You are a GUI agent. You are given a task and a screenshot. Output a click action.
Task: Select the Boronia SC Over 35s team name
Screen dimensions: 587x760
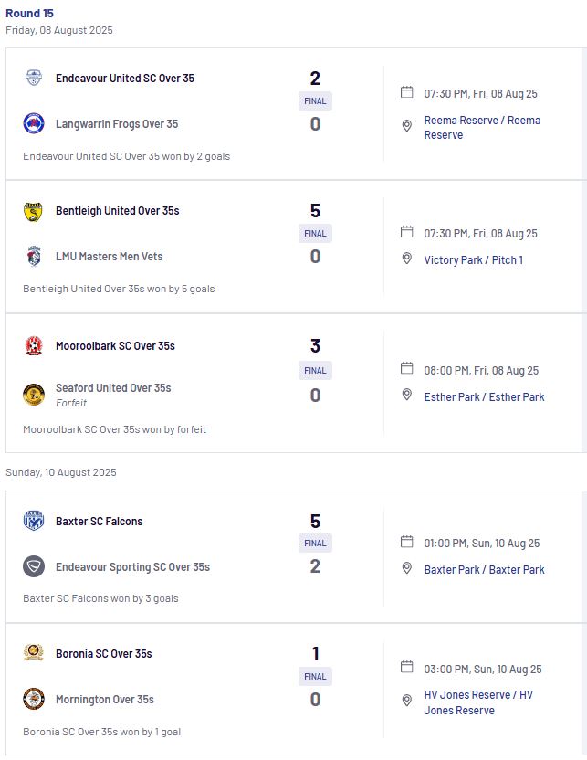(x=104, y=654)
